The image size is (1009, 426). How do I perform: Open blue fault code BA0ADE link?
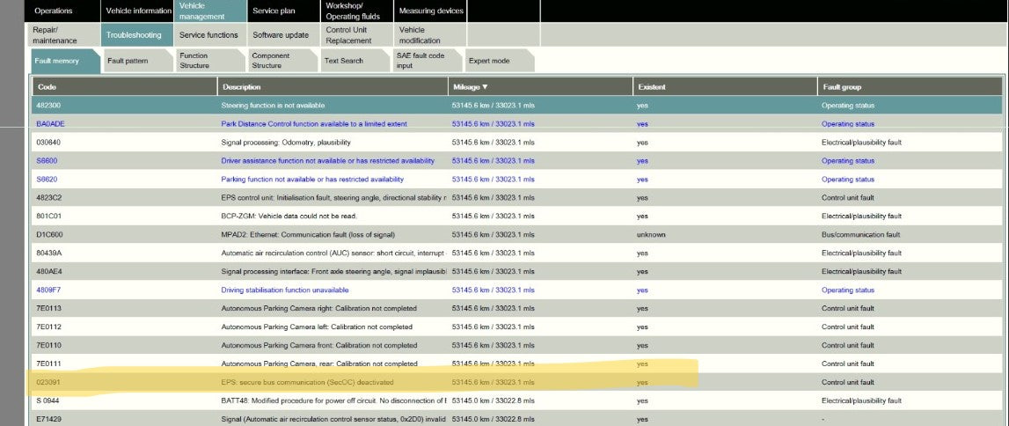point(51,124)
